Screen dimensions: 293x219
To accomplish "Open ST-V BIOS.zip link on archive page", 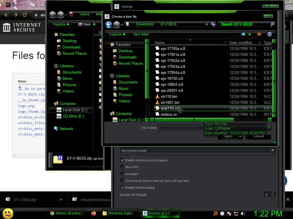I will pyautogui.click(x=31, y=94).
